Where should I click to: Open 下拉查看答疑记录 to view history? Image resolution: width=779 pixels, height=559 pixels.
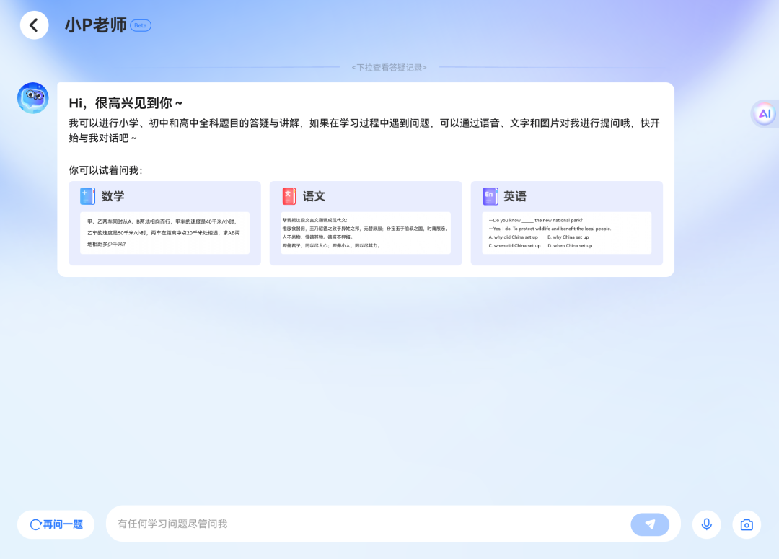pyautogui.click(x=389, y=66)
